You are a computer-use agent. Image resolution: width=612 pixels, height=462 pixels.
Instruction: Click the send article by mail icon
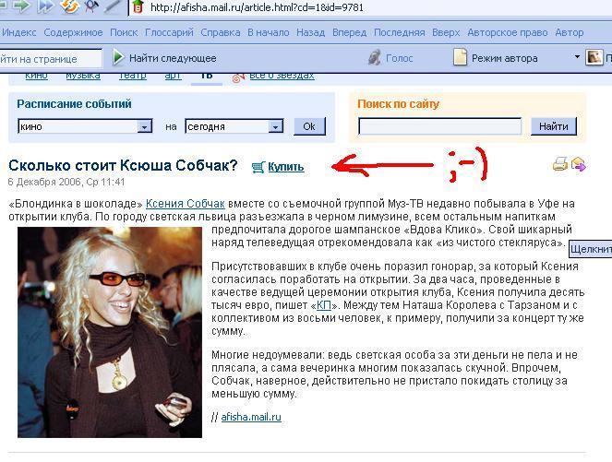click(578, 164)
